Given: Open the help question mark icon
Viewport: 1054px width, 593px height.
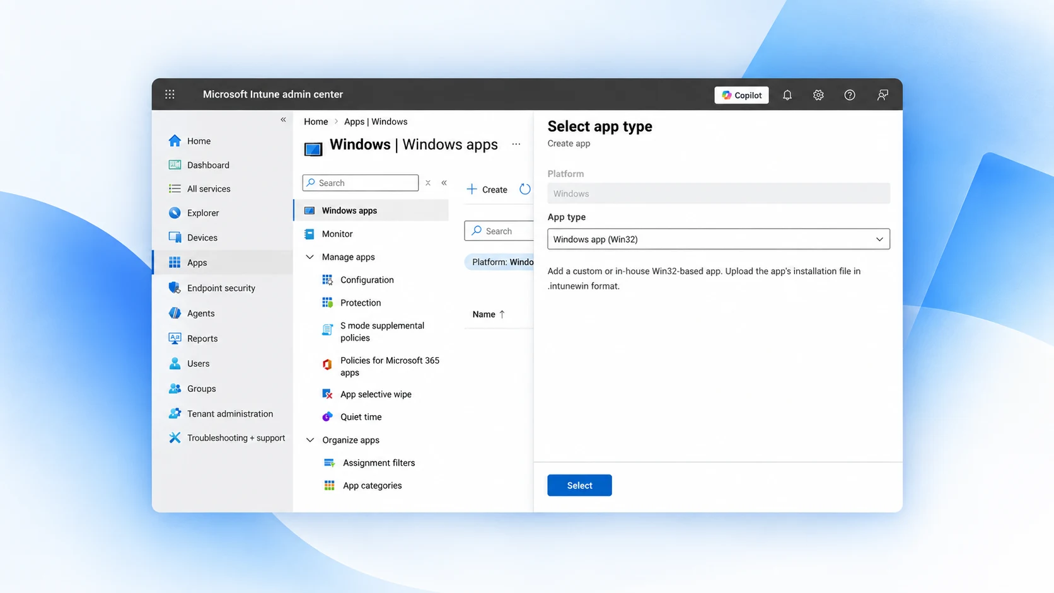Looking at the screenshot, I should (x=850, y=95).
